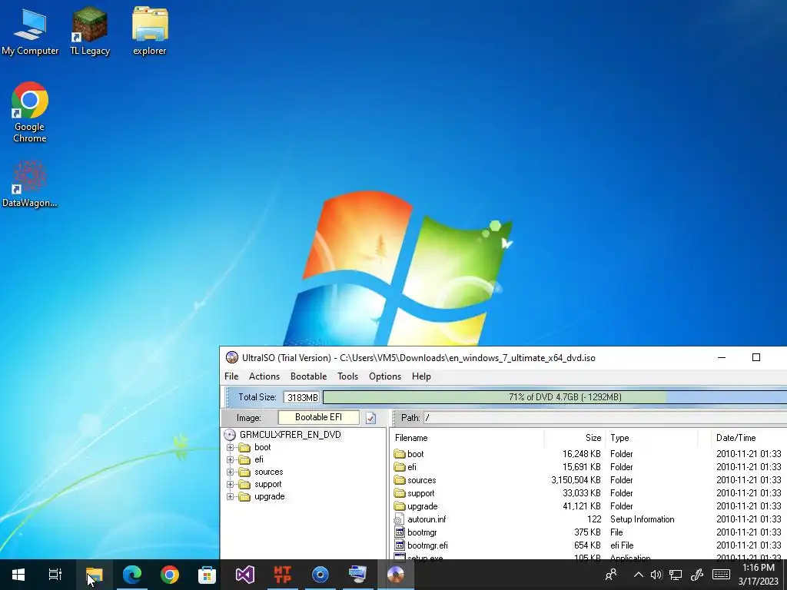Screen dimensions: 787x590
Task: Click the Bootable EFI image field
Action: [319, 417]
